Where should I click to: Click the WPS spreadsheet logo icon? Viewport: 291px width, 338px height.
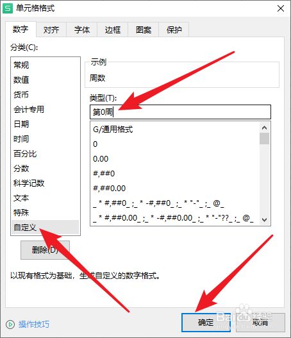(x=8, y=8)
